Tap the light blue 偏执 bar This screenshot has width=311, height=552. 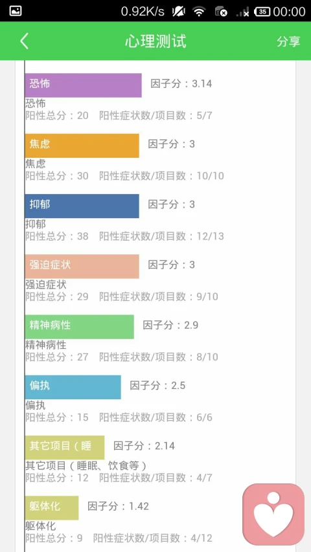(x=73, y=387)
